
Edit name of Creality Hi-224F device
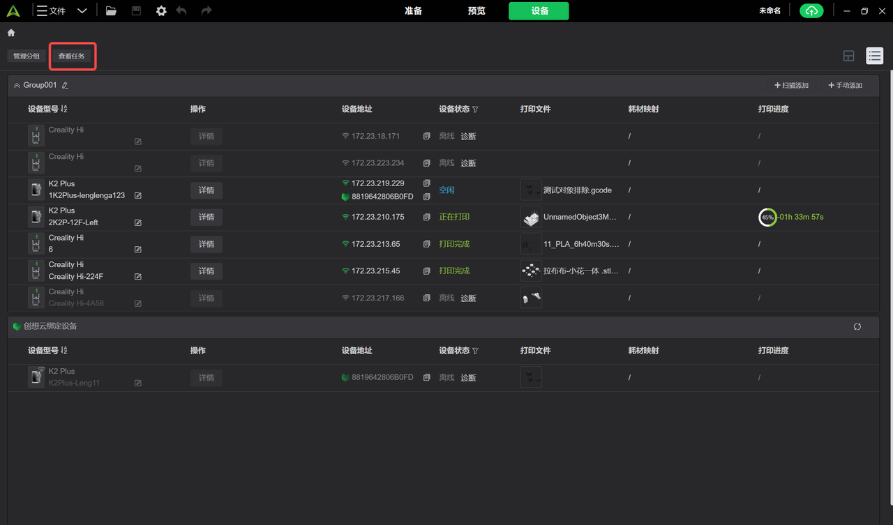click(x=138, y=277)
